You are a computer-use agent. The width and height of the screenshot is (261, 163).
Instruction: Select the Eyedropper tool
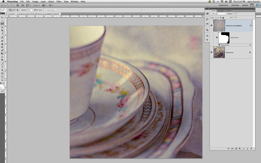(x=2, y=34)
